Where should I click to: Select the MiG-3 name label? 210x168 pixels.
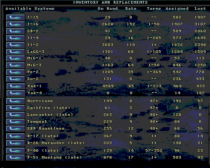34,65
